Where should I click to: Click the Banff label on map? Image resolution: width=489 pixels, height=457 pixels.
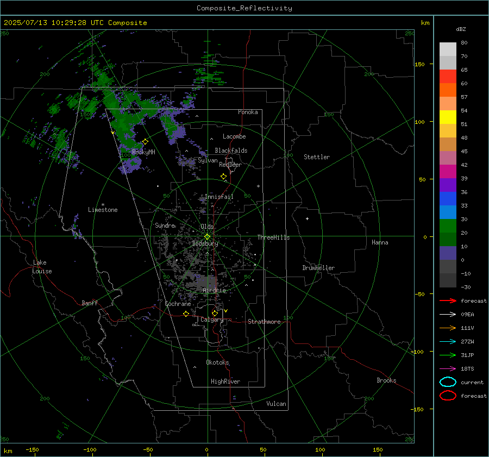[90, 303]
